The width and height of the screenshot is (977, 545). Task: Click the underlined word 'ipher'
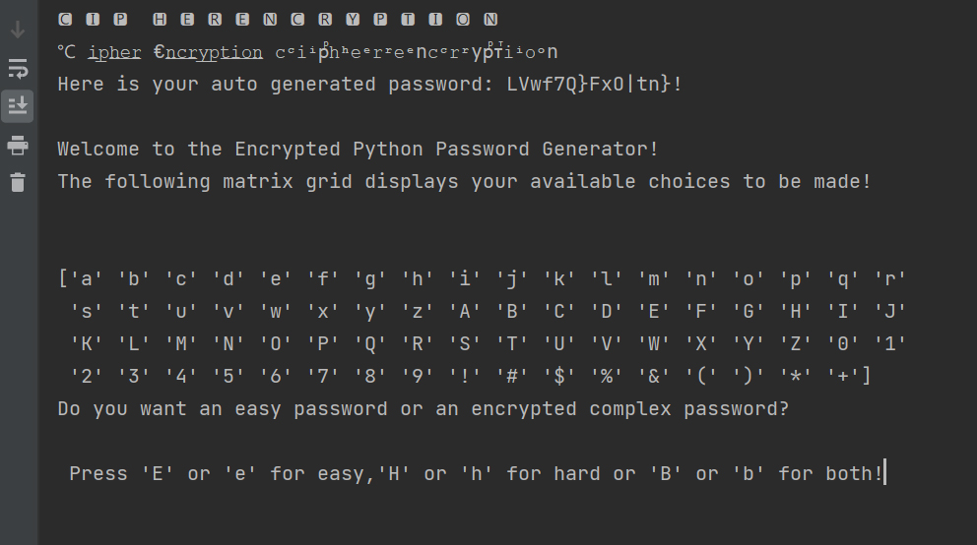(x=114, y=52)
